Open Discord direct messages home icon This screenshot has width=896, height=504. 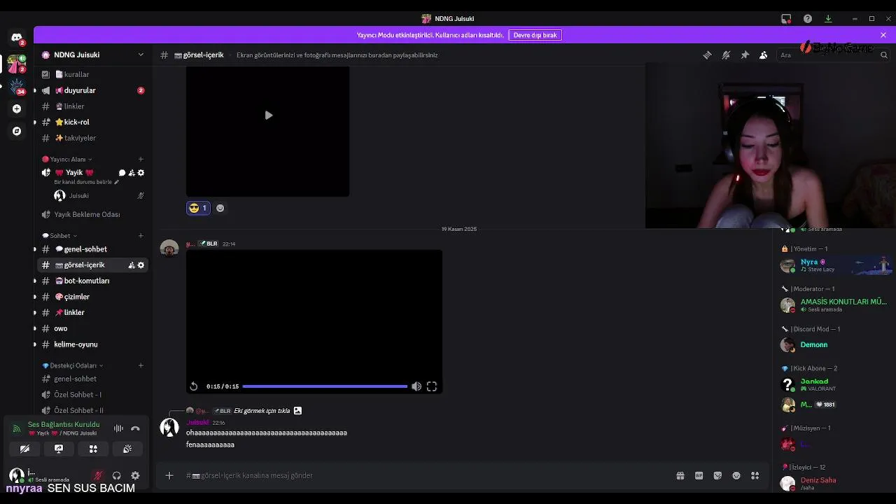click(17, 37)
